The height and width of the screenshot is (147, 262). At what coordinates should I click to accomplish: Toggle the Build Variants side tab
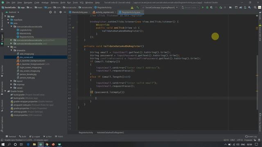point(2,88)
